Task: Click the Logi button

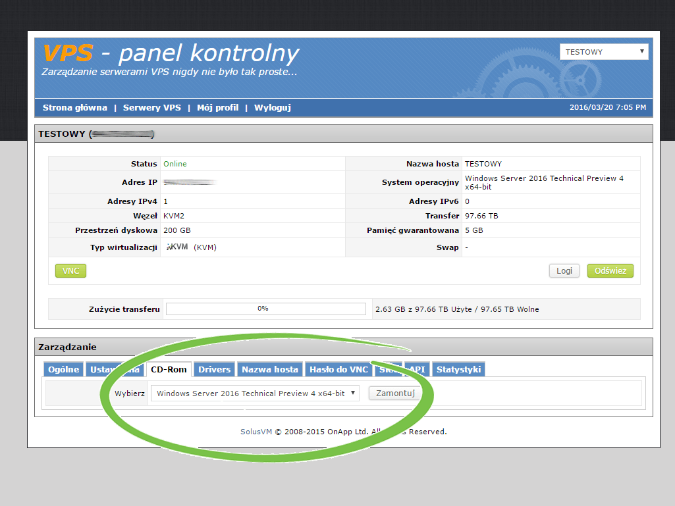Action: 564,270
